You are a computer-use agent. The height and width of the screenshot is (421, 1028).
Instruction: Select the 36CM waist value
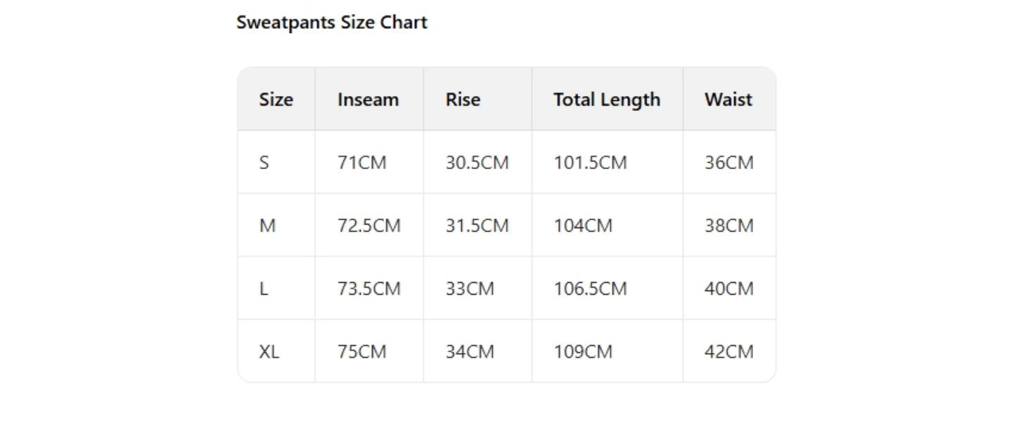click(728, 163)
